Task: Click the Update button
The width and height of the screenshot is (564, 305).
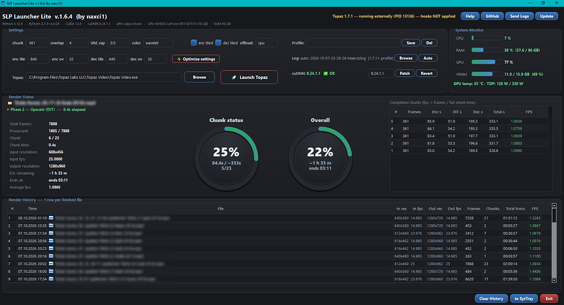Action: pyautogui.click(x=546, y=16)
